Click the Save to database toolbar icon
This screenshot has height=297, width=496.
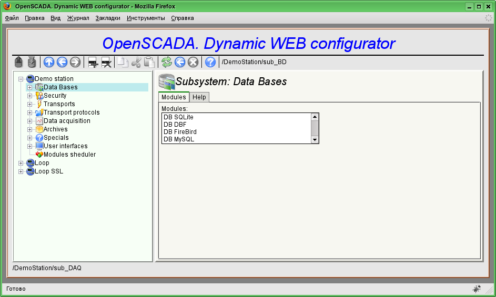click(32, 62)
